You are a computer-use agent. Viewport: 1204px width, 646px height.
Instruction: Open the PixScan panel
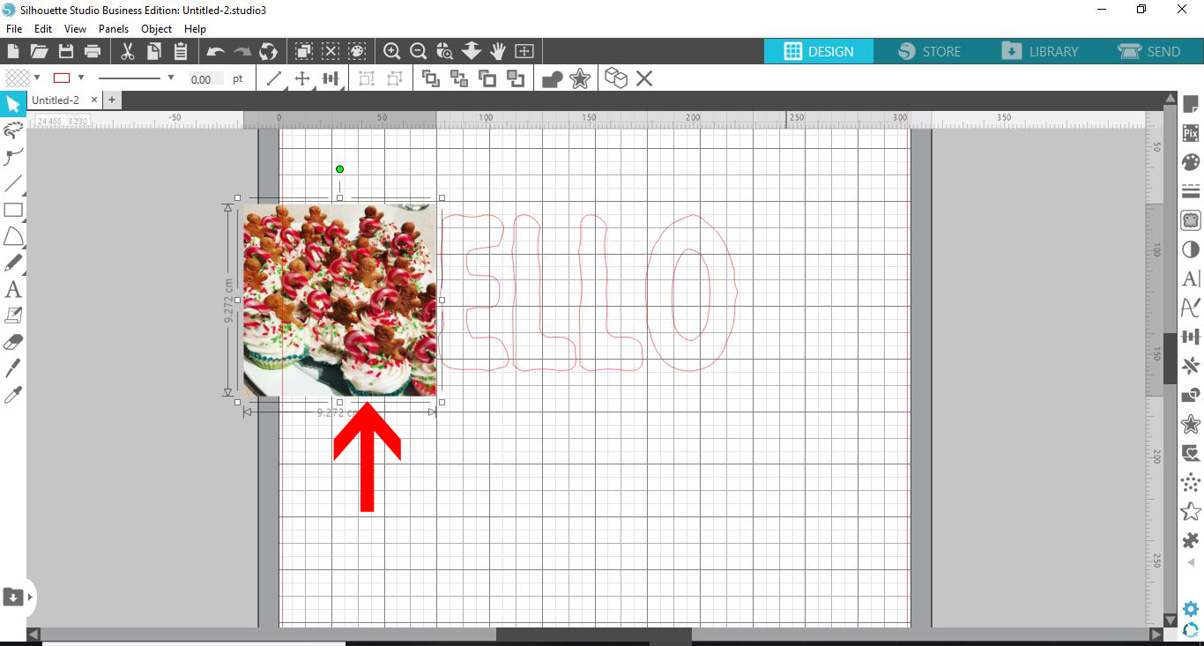tap(1191, 133)
